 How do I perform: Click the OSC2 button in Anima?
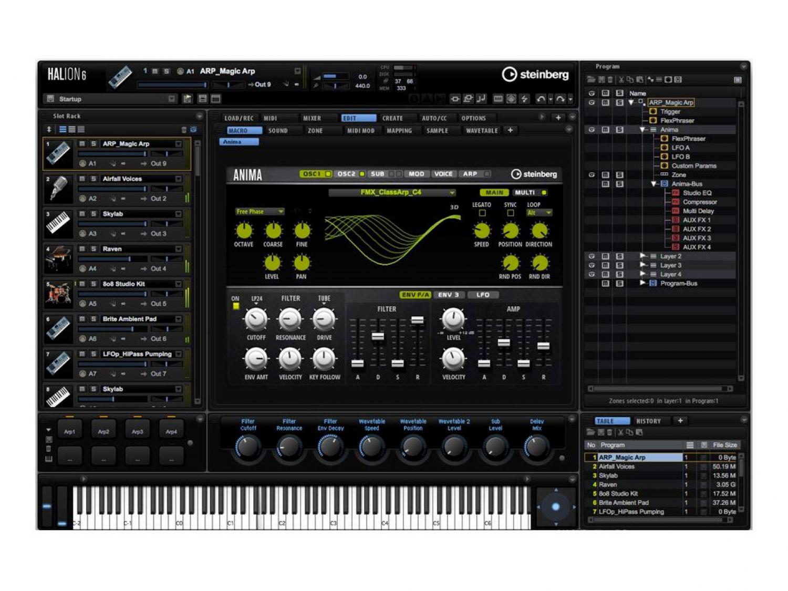point(346,174)
